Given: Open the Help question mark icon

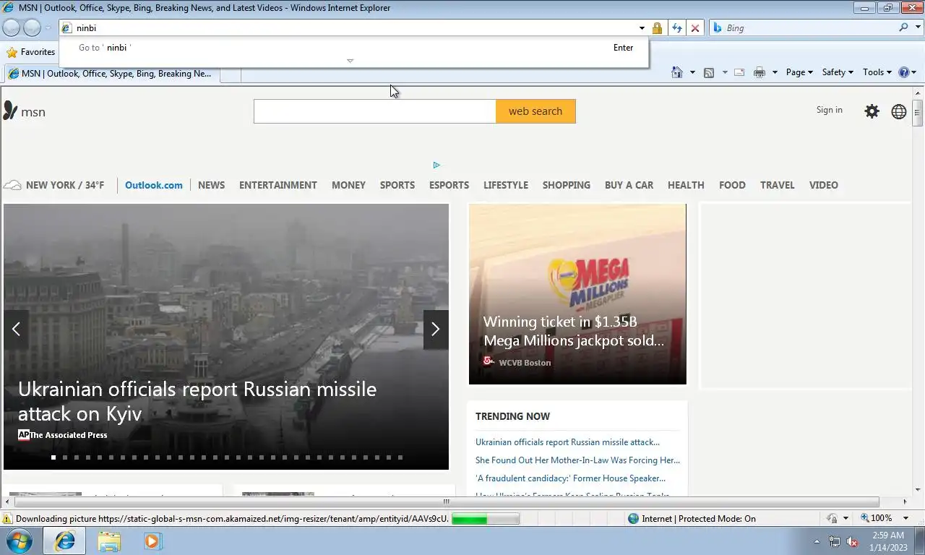Looking at the screenshot, I should pyautogui.click(x=903, y=72).
